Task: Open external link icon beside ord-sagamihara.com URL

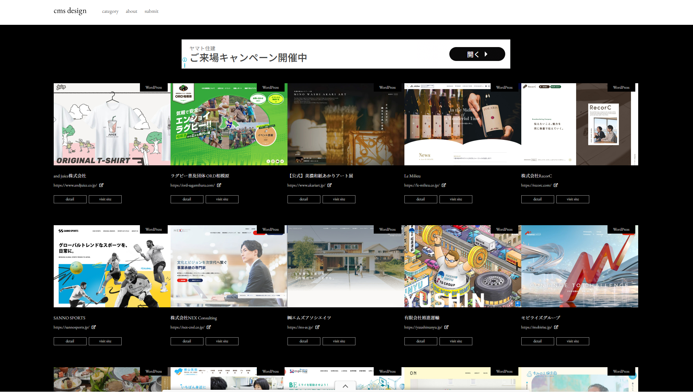Action: (x=219, y=185)
